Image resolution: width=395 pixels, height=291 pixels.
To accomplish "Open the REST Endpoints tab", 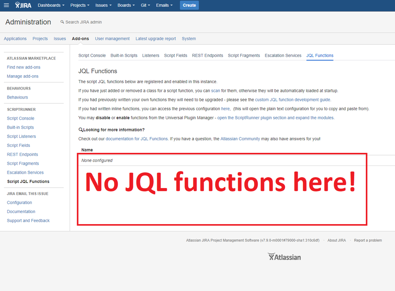I will (208, 55).
